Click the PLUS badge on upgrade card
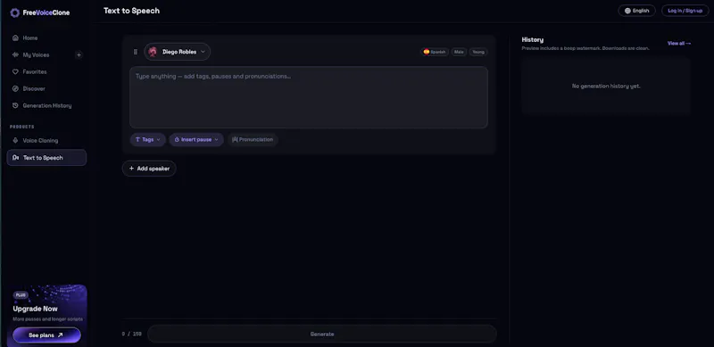This screenshot has height=347, width=714. 21,295
